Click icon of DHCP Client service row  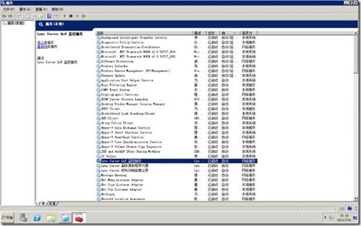[98, 109]
